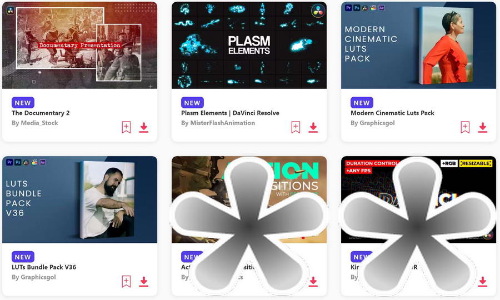The height and width of the screenshot is (300, 500).
Task: Bookmark Plasm Elements DaVinci Resolve item
Action: click(296, 127)
